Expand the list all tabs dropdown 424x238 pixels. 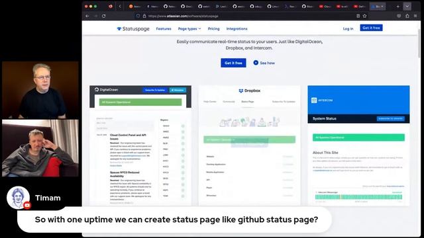pos(407,6)
